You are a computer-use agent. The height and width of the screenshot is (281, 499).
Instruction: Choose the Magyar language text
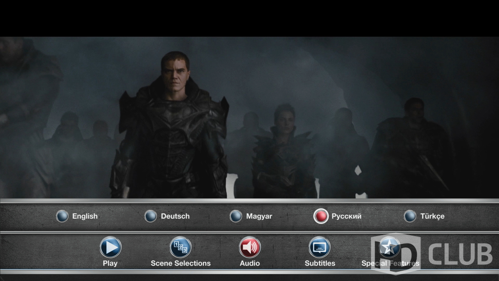[259, 216]
